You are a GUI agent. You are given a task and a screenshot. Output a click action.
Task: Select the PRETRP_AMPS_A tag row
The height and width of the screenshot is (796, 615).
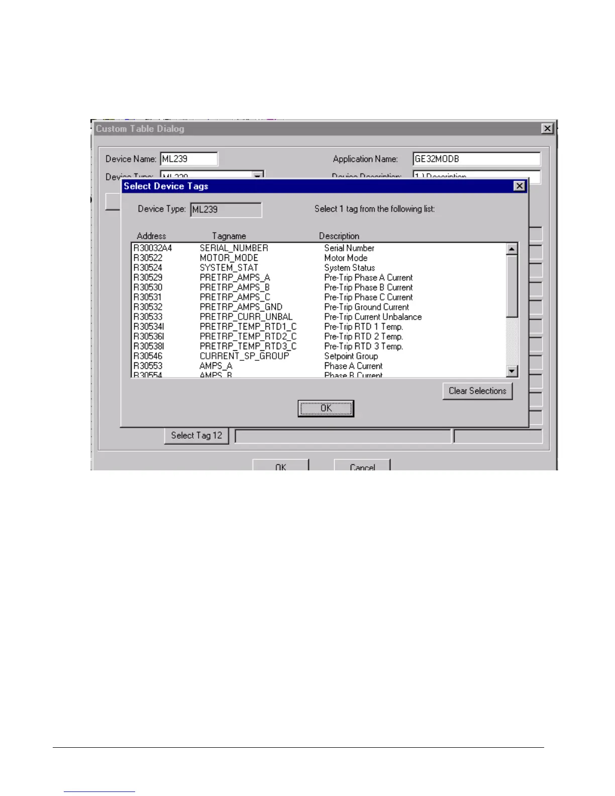[x=318, y=277]
